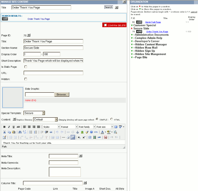Open the editor help icon

[91, 132]
